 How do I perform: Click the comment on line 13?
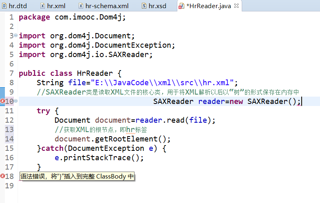point(101,130)
